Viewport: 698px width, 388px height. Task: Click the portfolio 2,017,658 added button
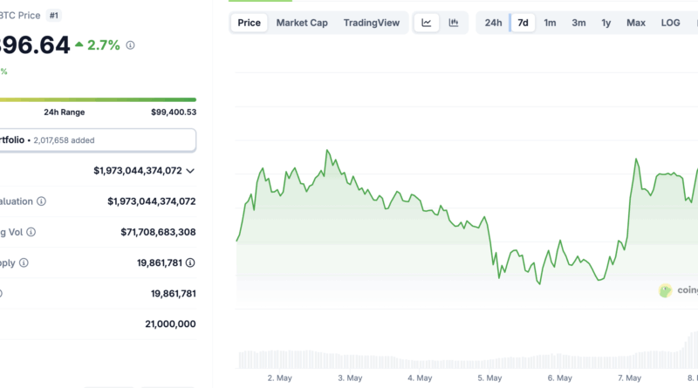pos(97,140)
